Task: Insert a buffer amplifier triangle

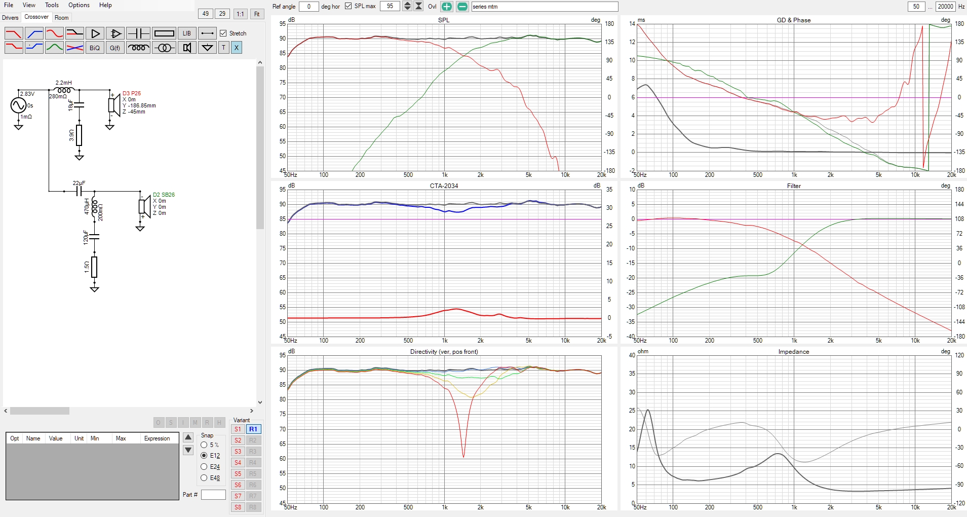Action: point(95,33)
